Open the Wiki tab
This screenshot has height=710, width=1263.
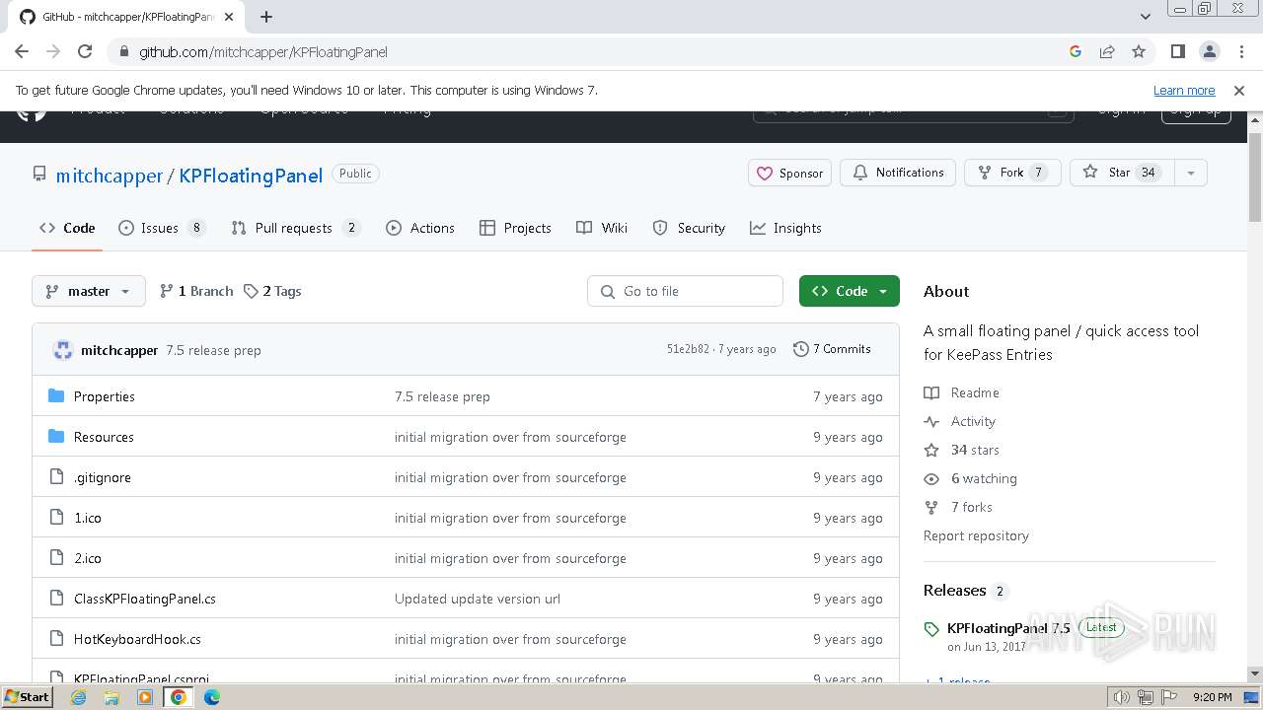[602, 228]
